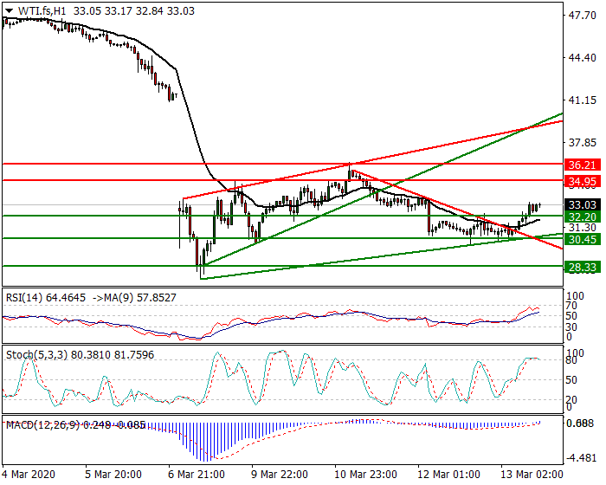Click the current price label 33.03
The height and width of the screenshot is (485, 606).
click(583, 204)
